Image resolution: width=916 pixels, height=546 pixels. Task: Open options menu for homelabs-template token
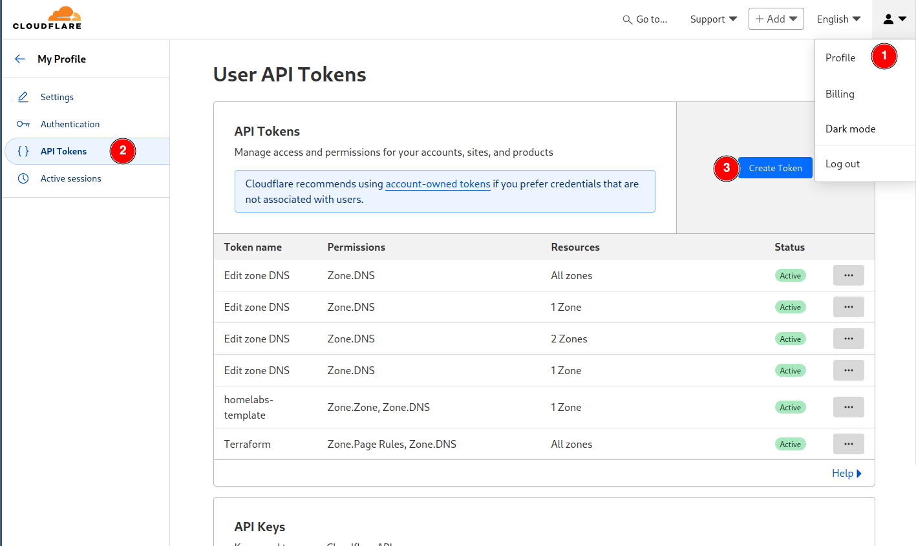(849, 407)
